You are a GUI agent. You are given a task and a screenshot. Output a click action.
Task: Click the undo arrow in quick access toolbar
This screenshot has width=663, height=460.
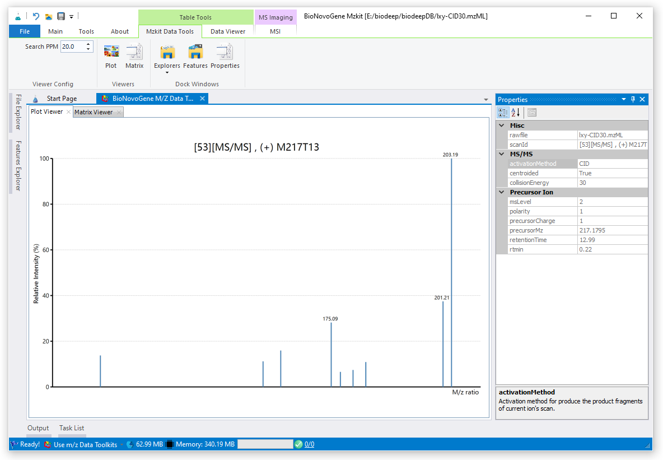coord(36,16)
